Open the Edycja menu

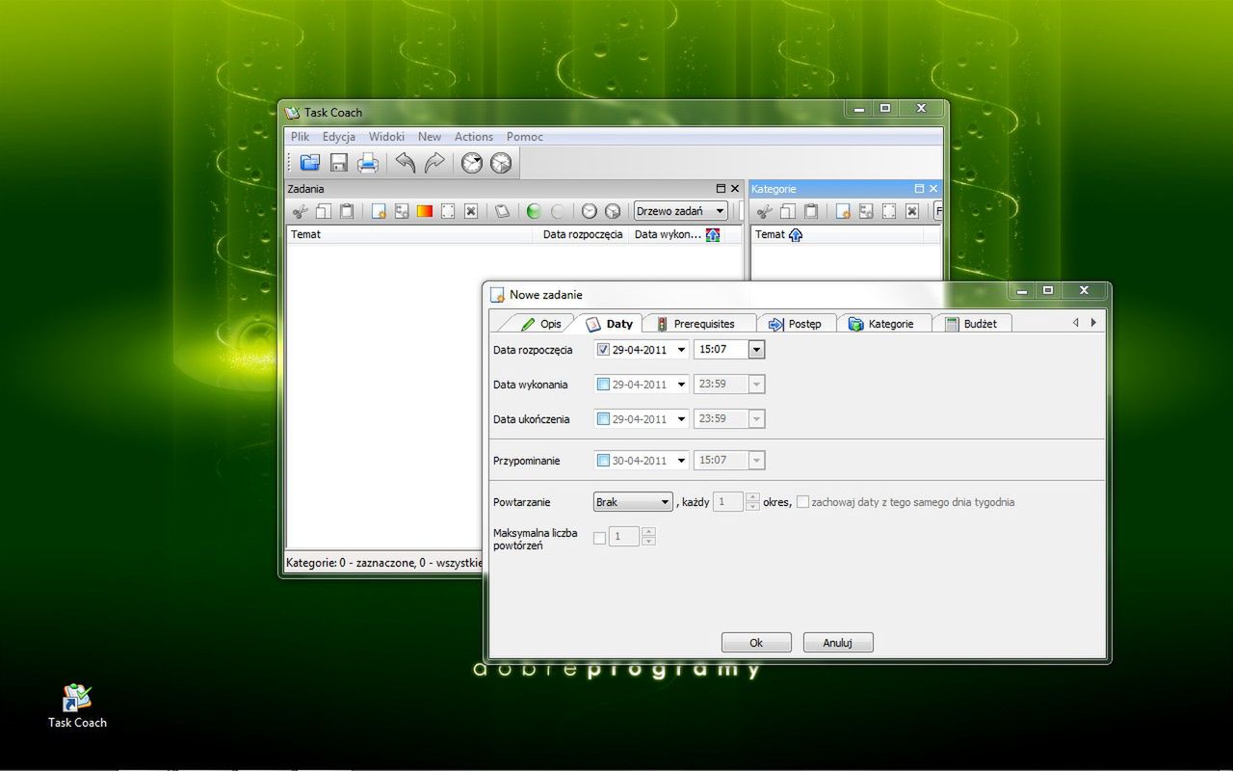click(339, 137)
